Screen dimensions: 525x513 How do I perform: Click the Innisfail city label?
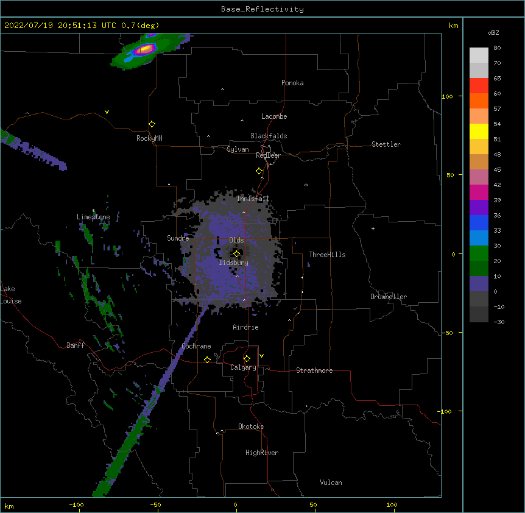click(x=253, y=199)
